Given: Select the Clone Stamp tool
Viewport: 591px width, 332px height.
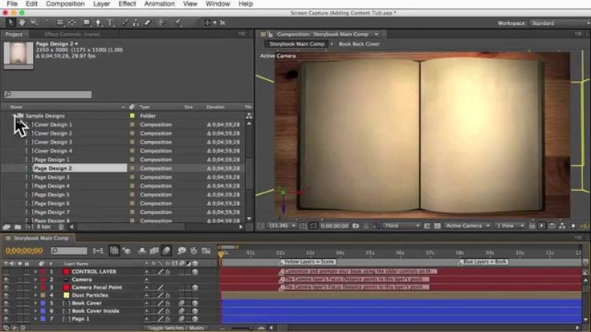Looking at the screenshot, I should pyautogui.click(x=136, y=22).
